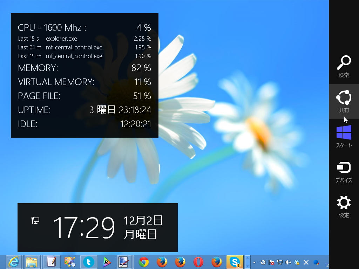Switch to the Skype taskbar button
The width and height of the screenshot is (359, 269).
(x=235, y=262)
